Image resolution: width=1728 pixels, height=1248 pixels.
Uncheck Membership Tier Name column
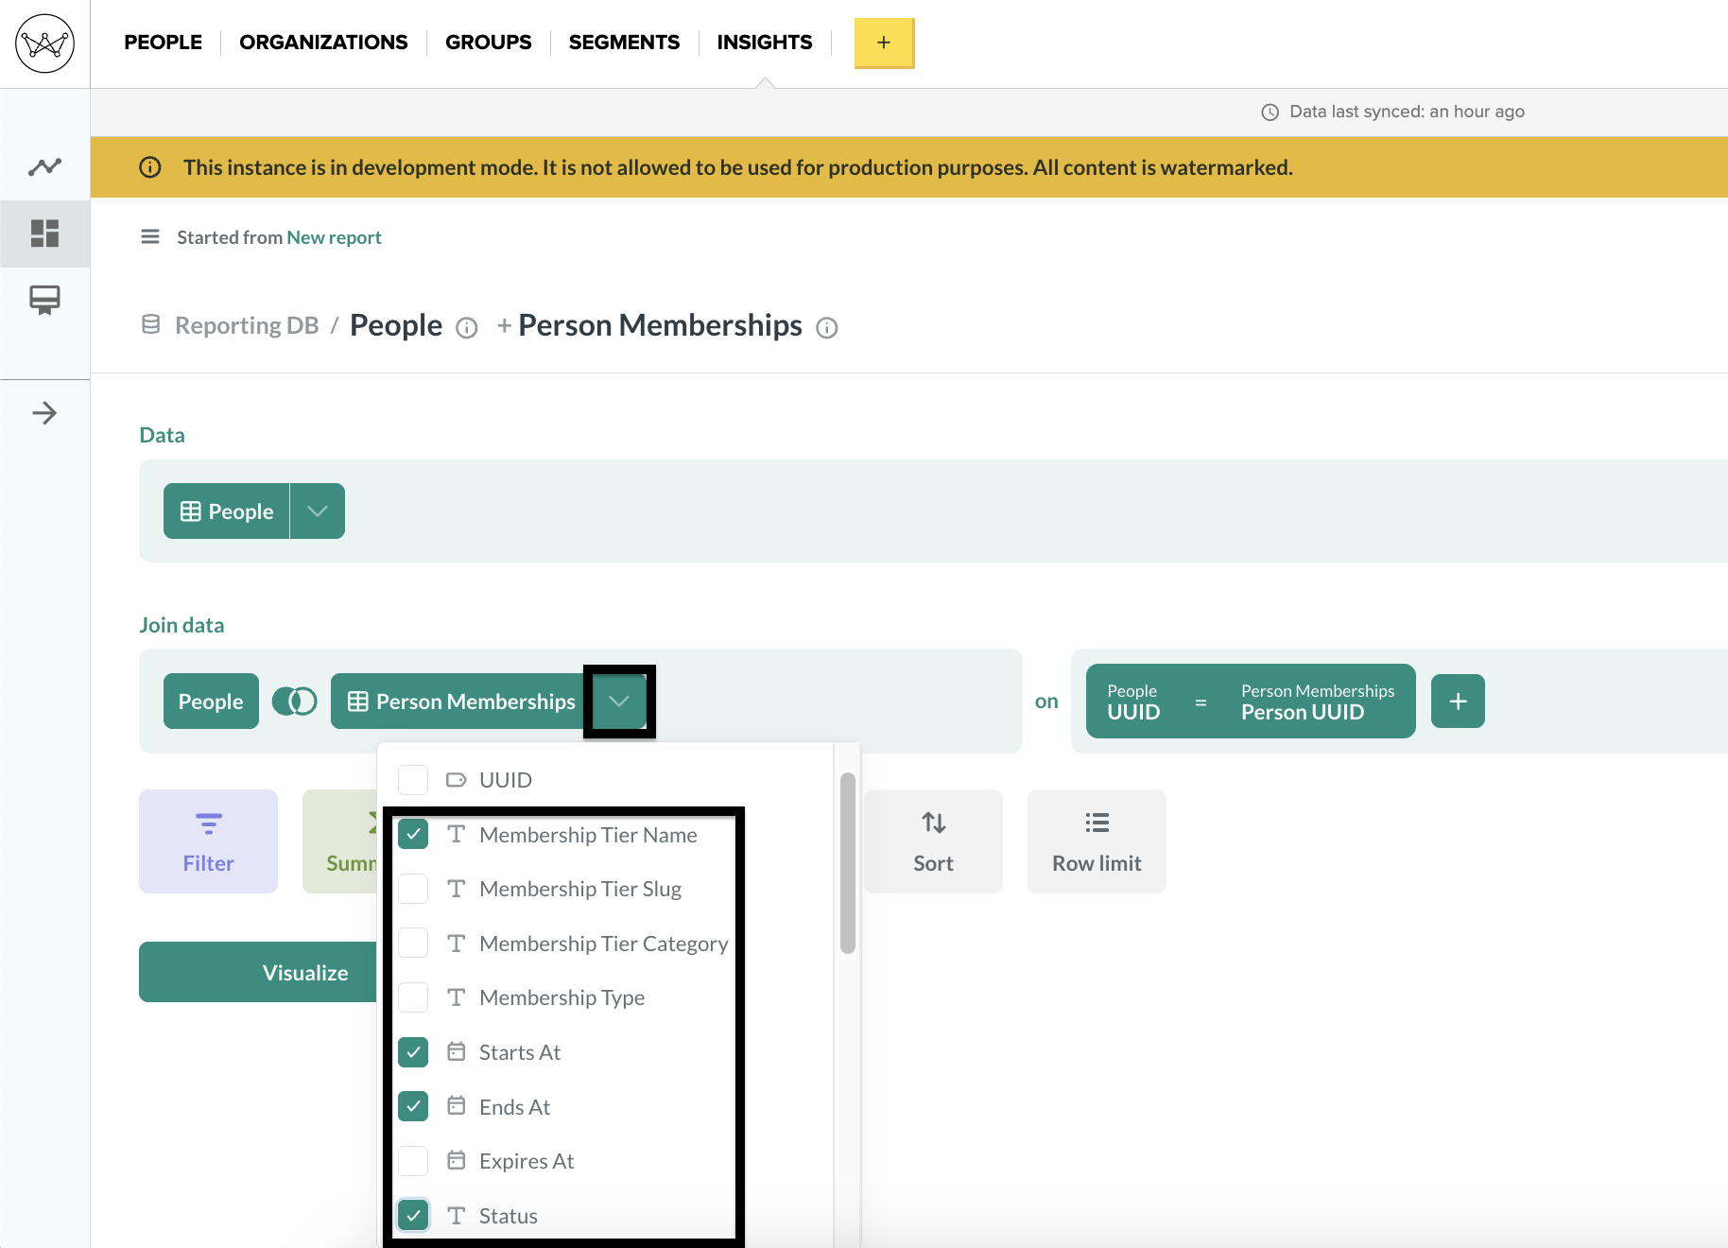click(x=413, y=834)
